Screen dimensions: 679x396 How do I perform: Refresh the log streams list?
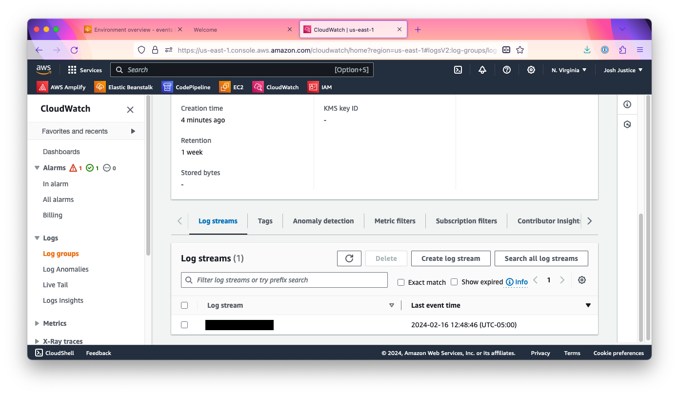[x=349, y=258]
